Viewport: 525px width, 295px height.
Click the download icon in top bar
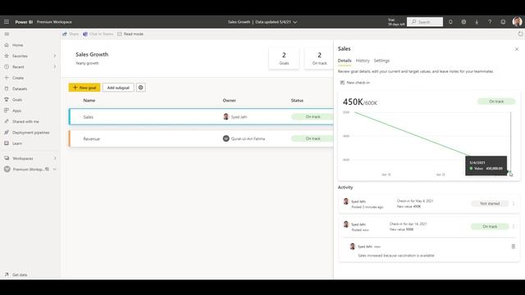click(477, 22)
